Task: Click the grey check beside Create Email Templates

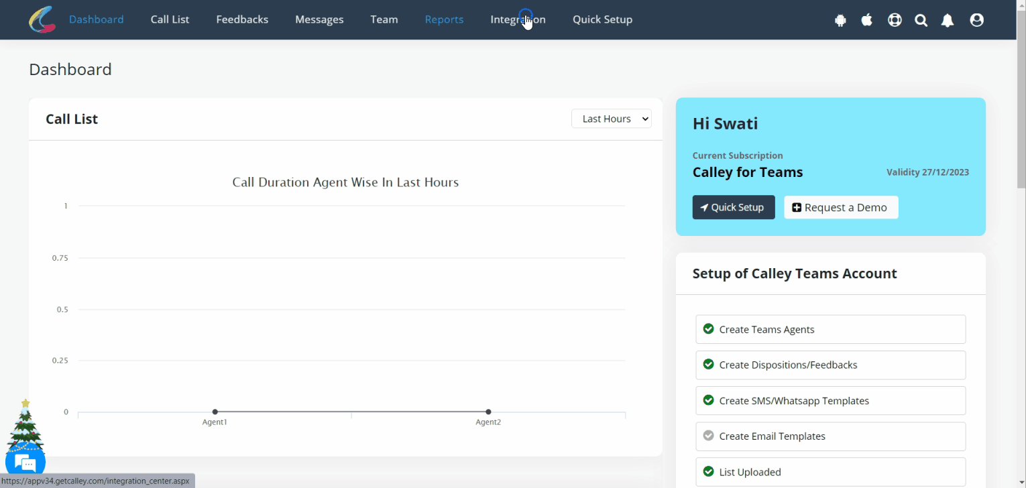Action: pyautogui.click(x=708, y=435)
